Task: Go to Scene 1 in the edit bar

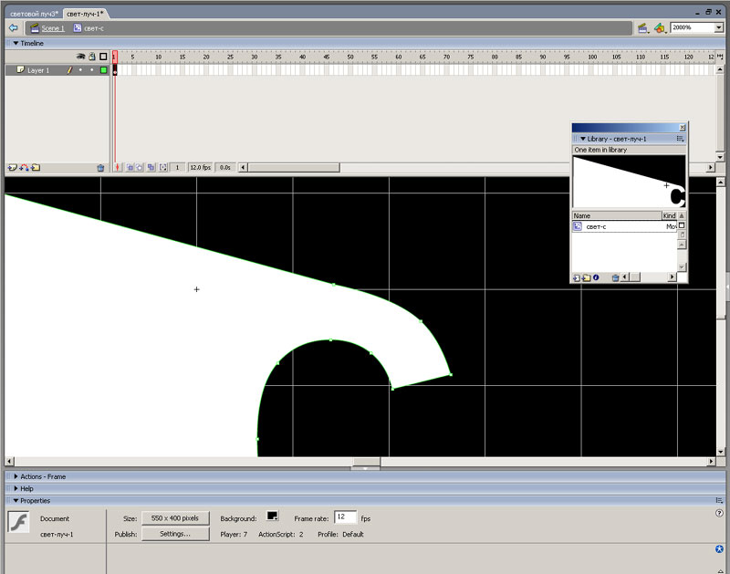Action: [52, 28]
